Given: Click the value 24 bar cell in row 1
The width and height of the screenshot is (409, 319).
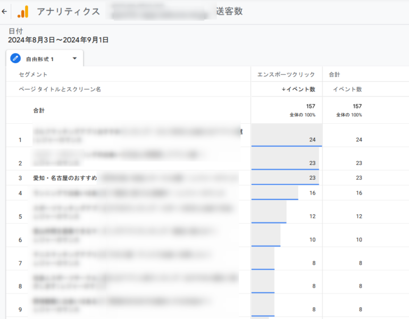Looking at the screenshot, I should (287, 135).
